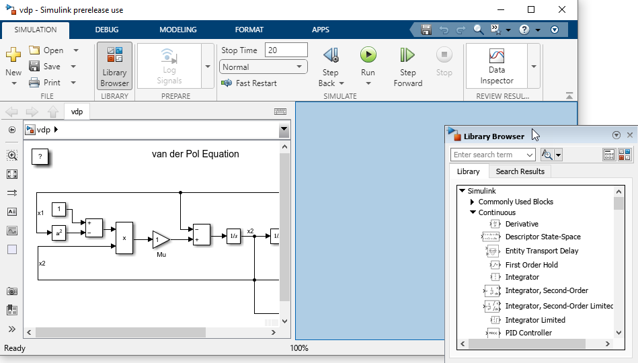Open the Search Results tab
The height and width of the screenshot is (363, 638).
click(520, 171)
